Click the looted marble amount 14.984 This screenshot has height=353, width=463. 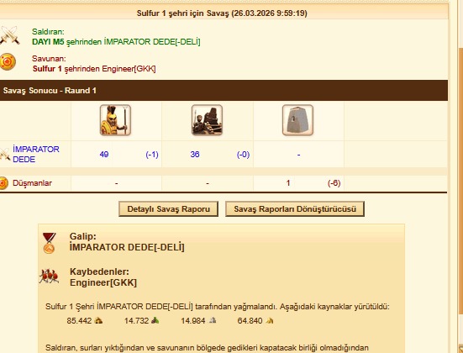(193, 321)
